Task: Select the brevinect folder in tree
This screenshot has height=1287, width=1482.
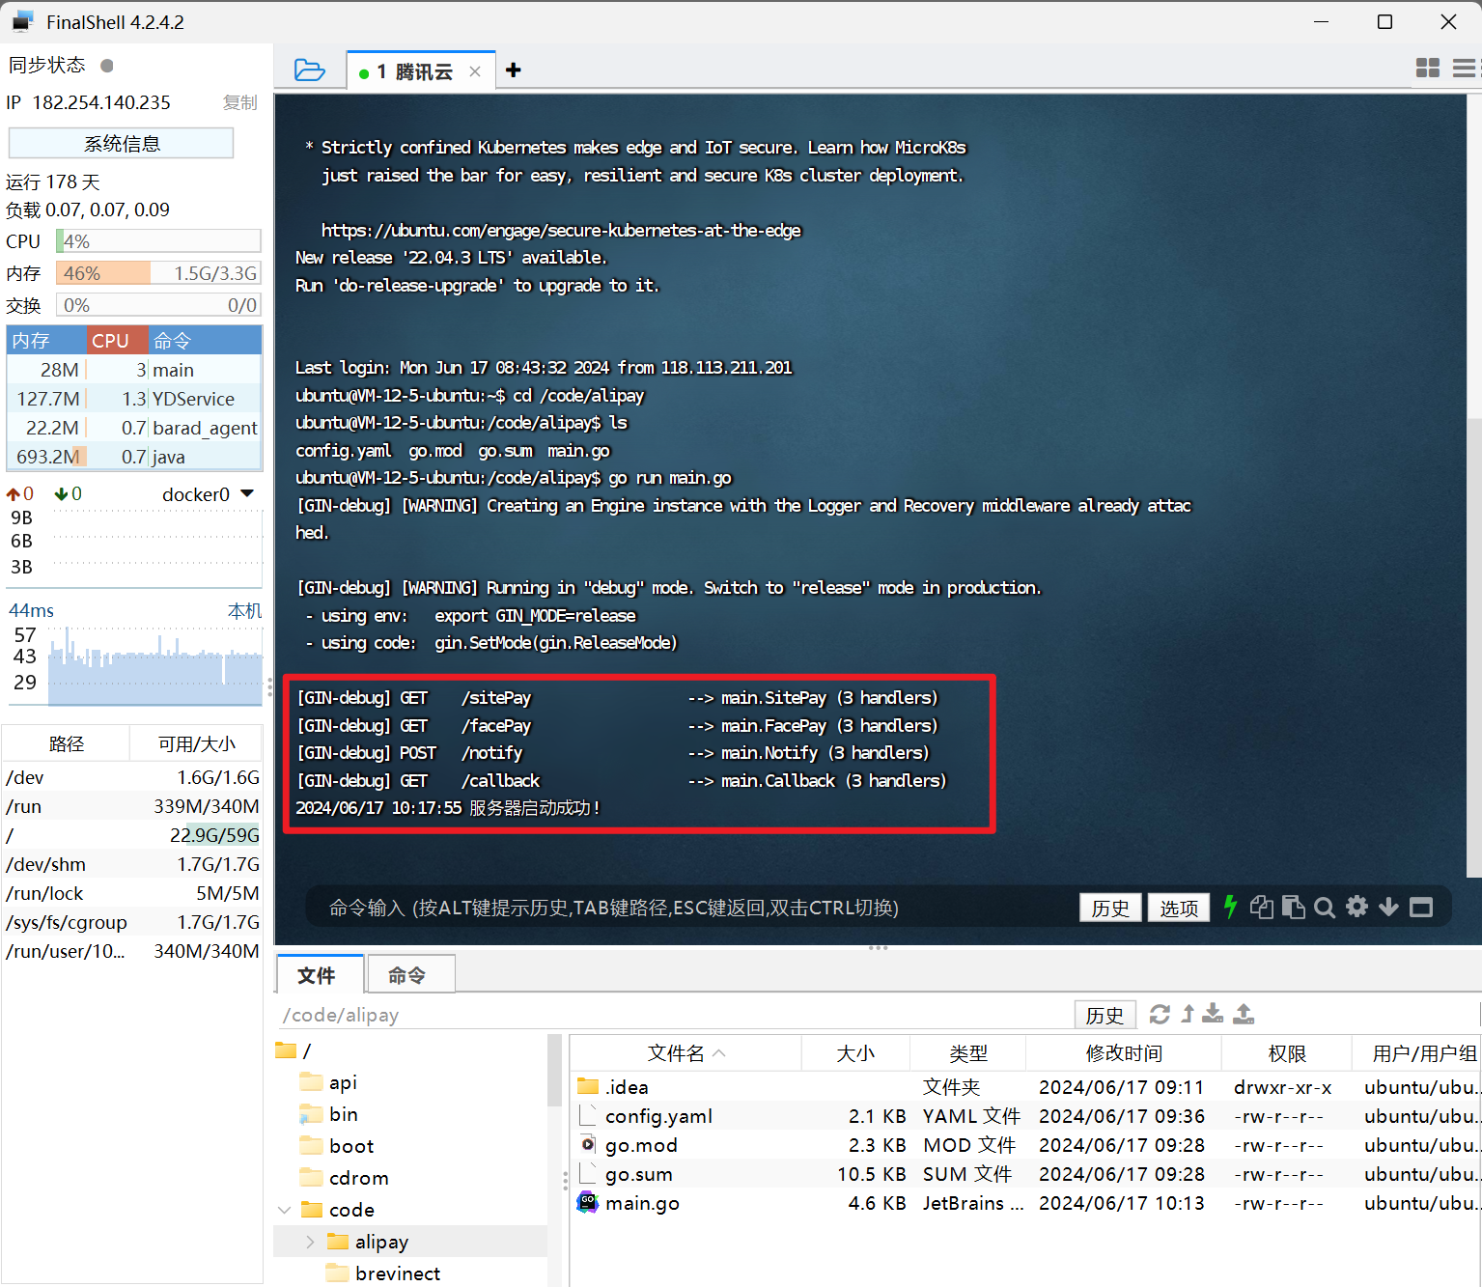Action: 383,1273
